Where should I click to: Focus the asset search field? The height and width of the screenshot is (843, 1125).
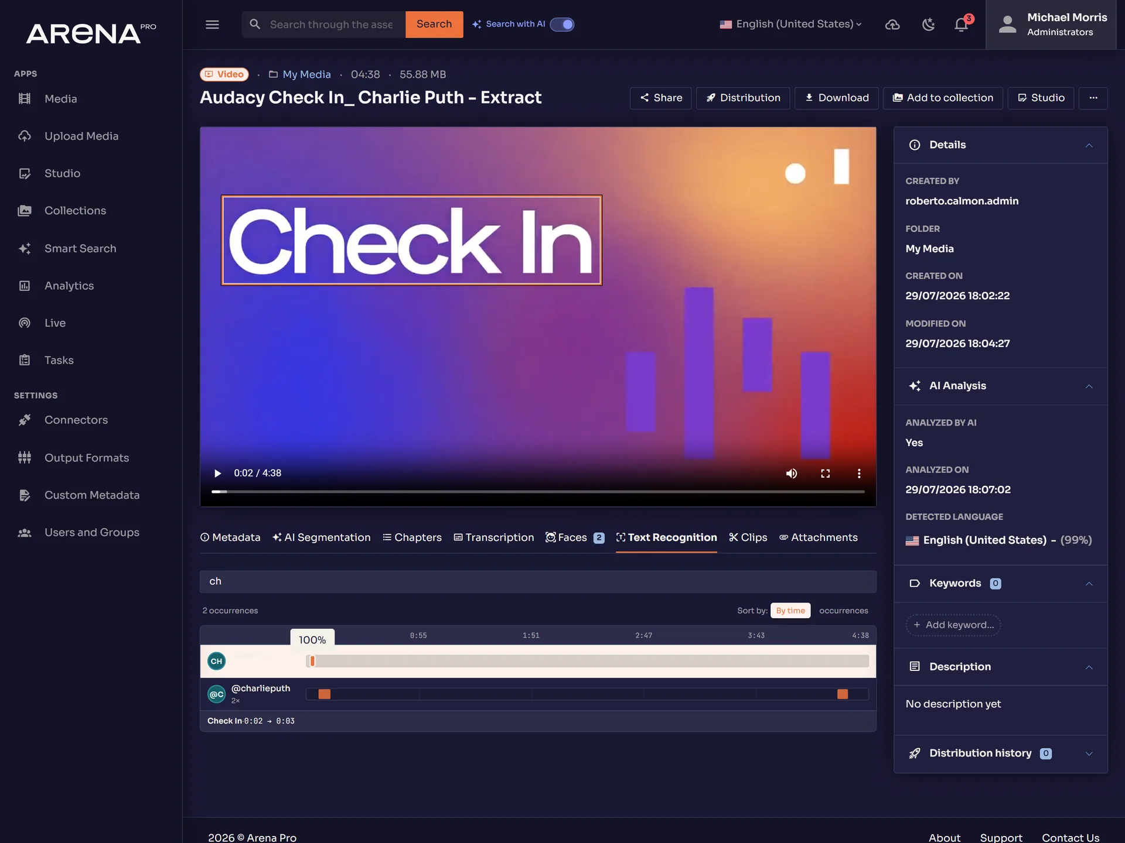pos(332,25)
